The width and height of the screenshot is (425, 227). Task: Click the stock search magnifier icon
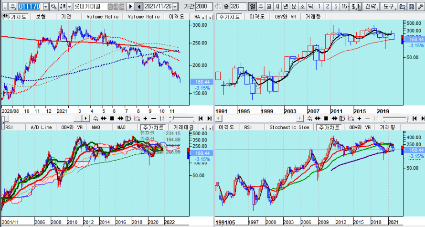point(53,6)
